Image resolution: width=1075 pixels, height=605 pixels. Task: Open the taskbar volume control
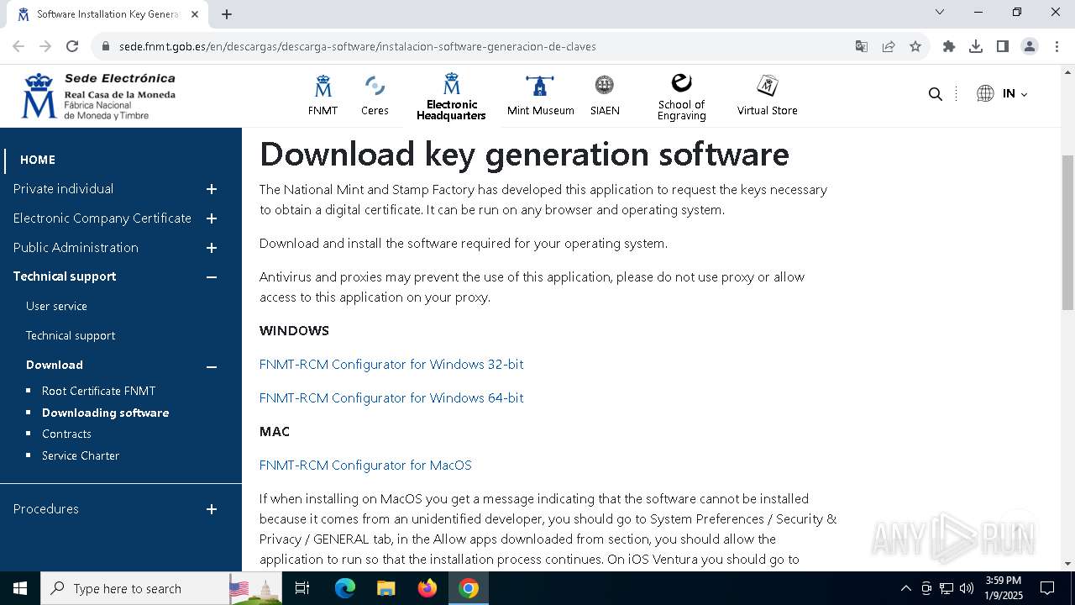[x=967, y=588]
